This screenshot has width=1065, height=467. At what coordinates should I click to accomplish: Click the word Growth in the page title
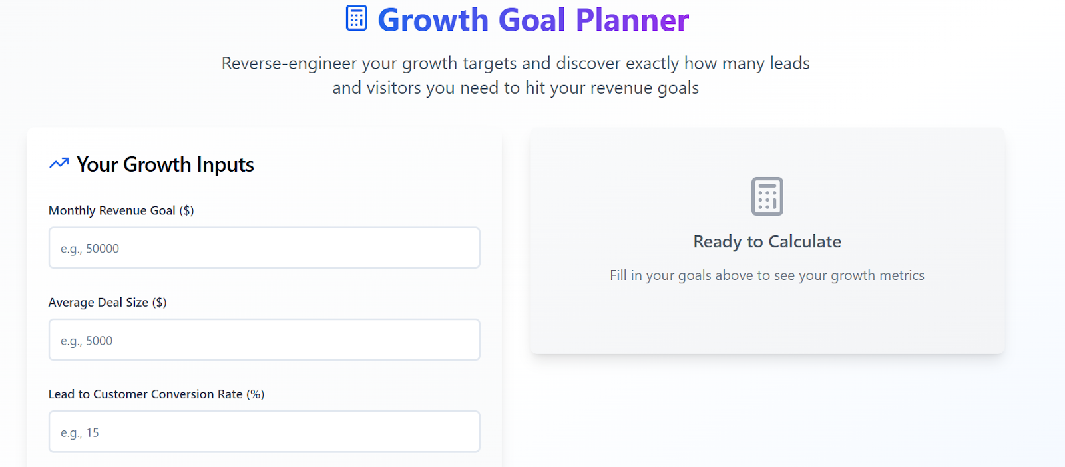(x=433, y=20)
